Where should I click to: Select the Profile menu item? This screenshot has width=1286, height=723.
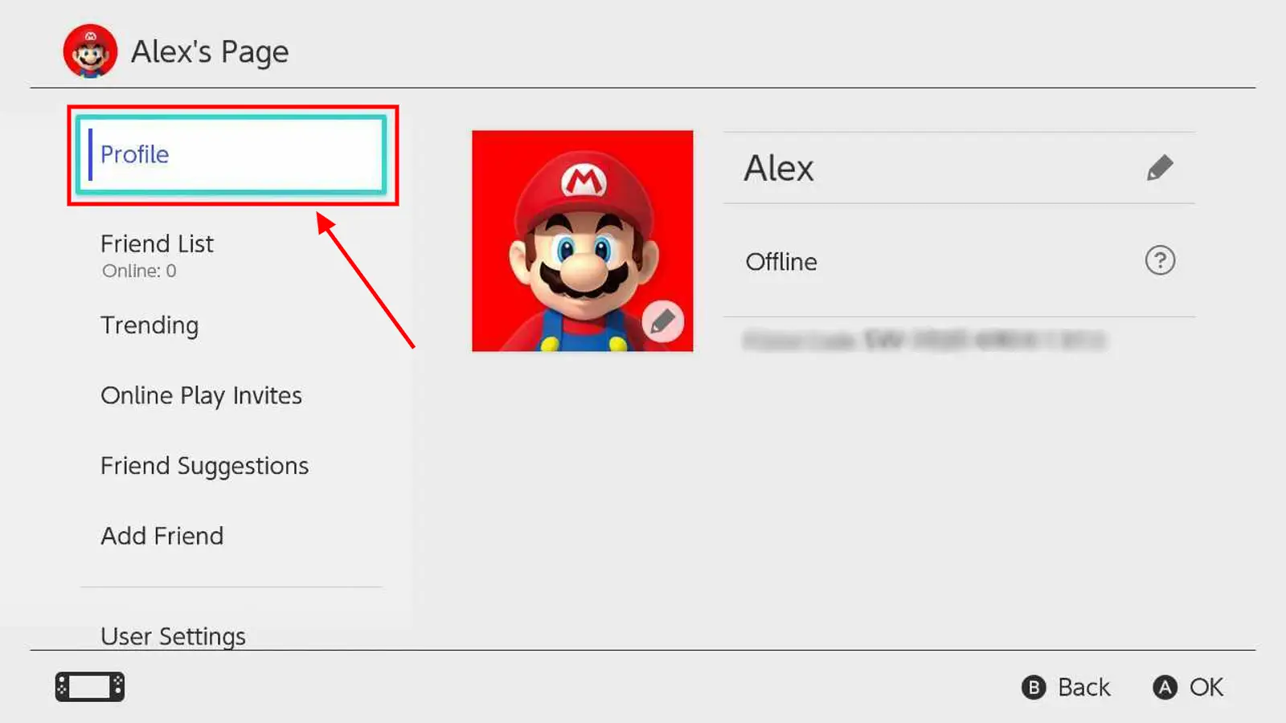(231, 154)
